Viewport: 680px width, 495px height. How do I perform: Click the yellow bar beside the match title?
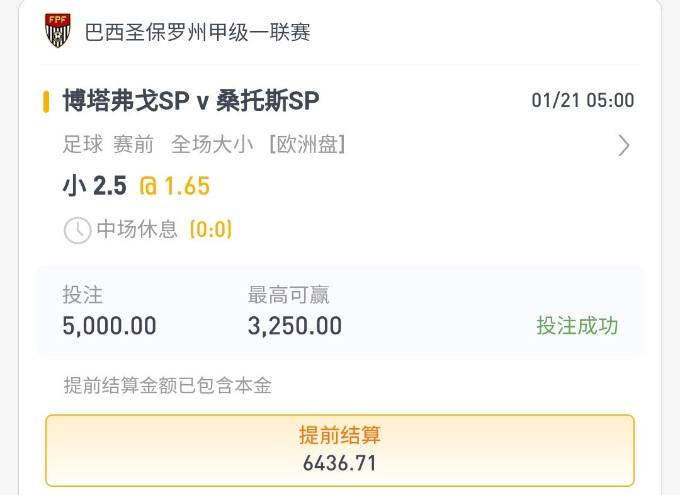coord(46,101)
